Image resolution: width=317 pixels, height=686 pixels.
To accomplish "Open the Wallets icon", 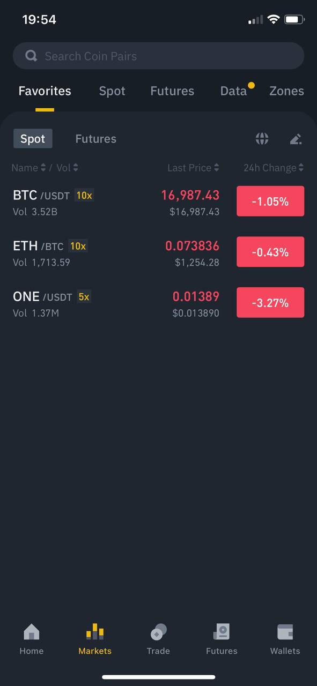I will 285,632.
